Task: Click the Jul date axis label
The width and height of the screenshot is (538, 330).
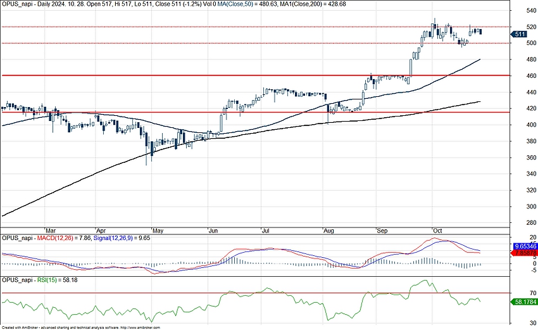Action: coord(266,231)
